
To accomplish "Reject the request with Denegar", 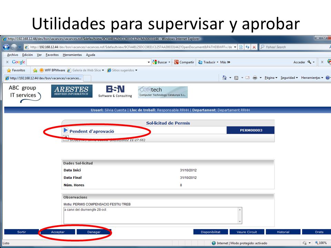I will [x=94, y=232].
